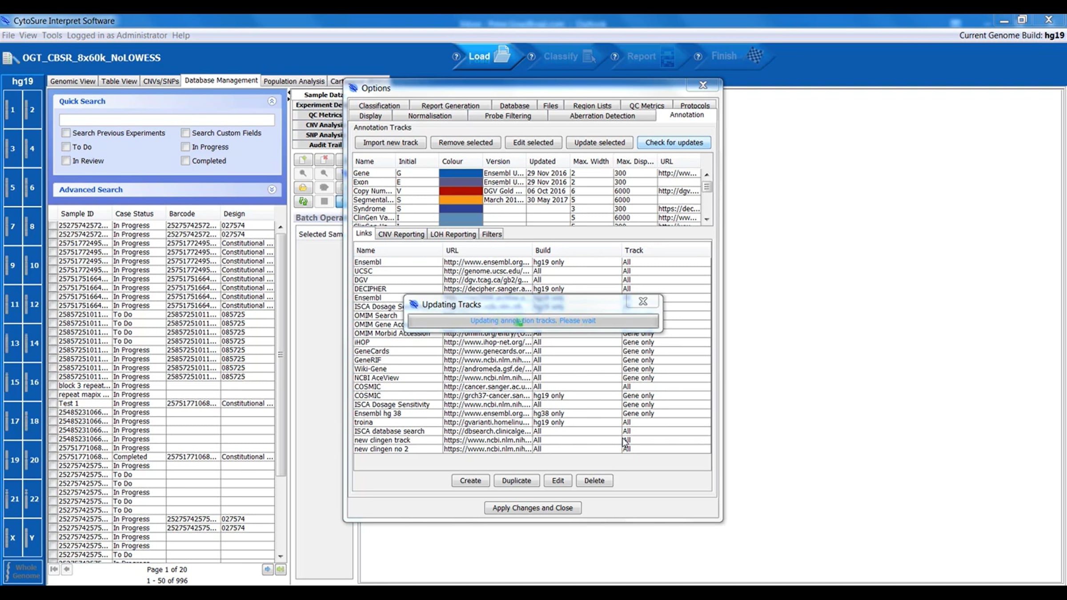
Task: Open the Whole Genome view icon
Action: coord(23,572)
